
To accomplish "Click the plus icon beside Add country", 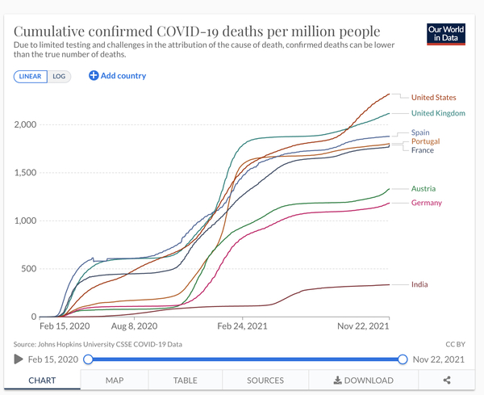I will [x=94, y=76].
